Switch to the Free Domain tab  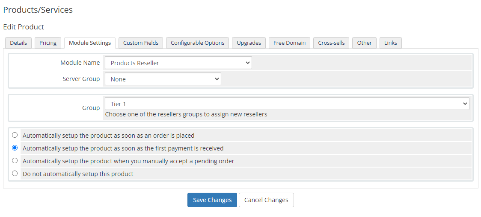pos(289,43)
